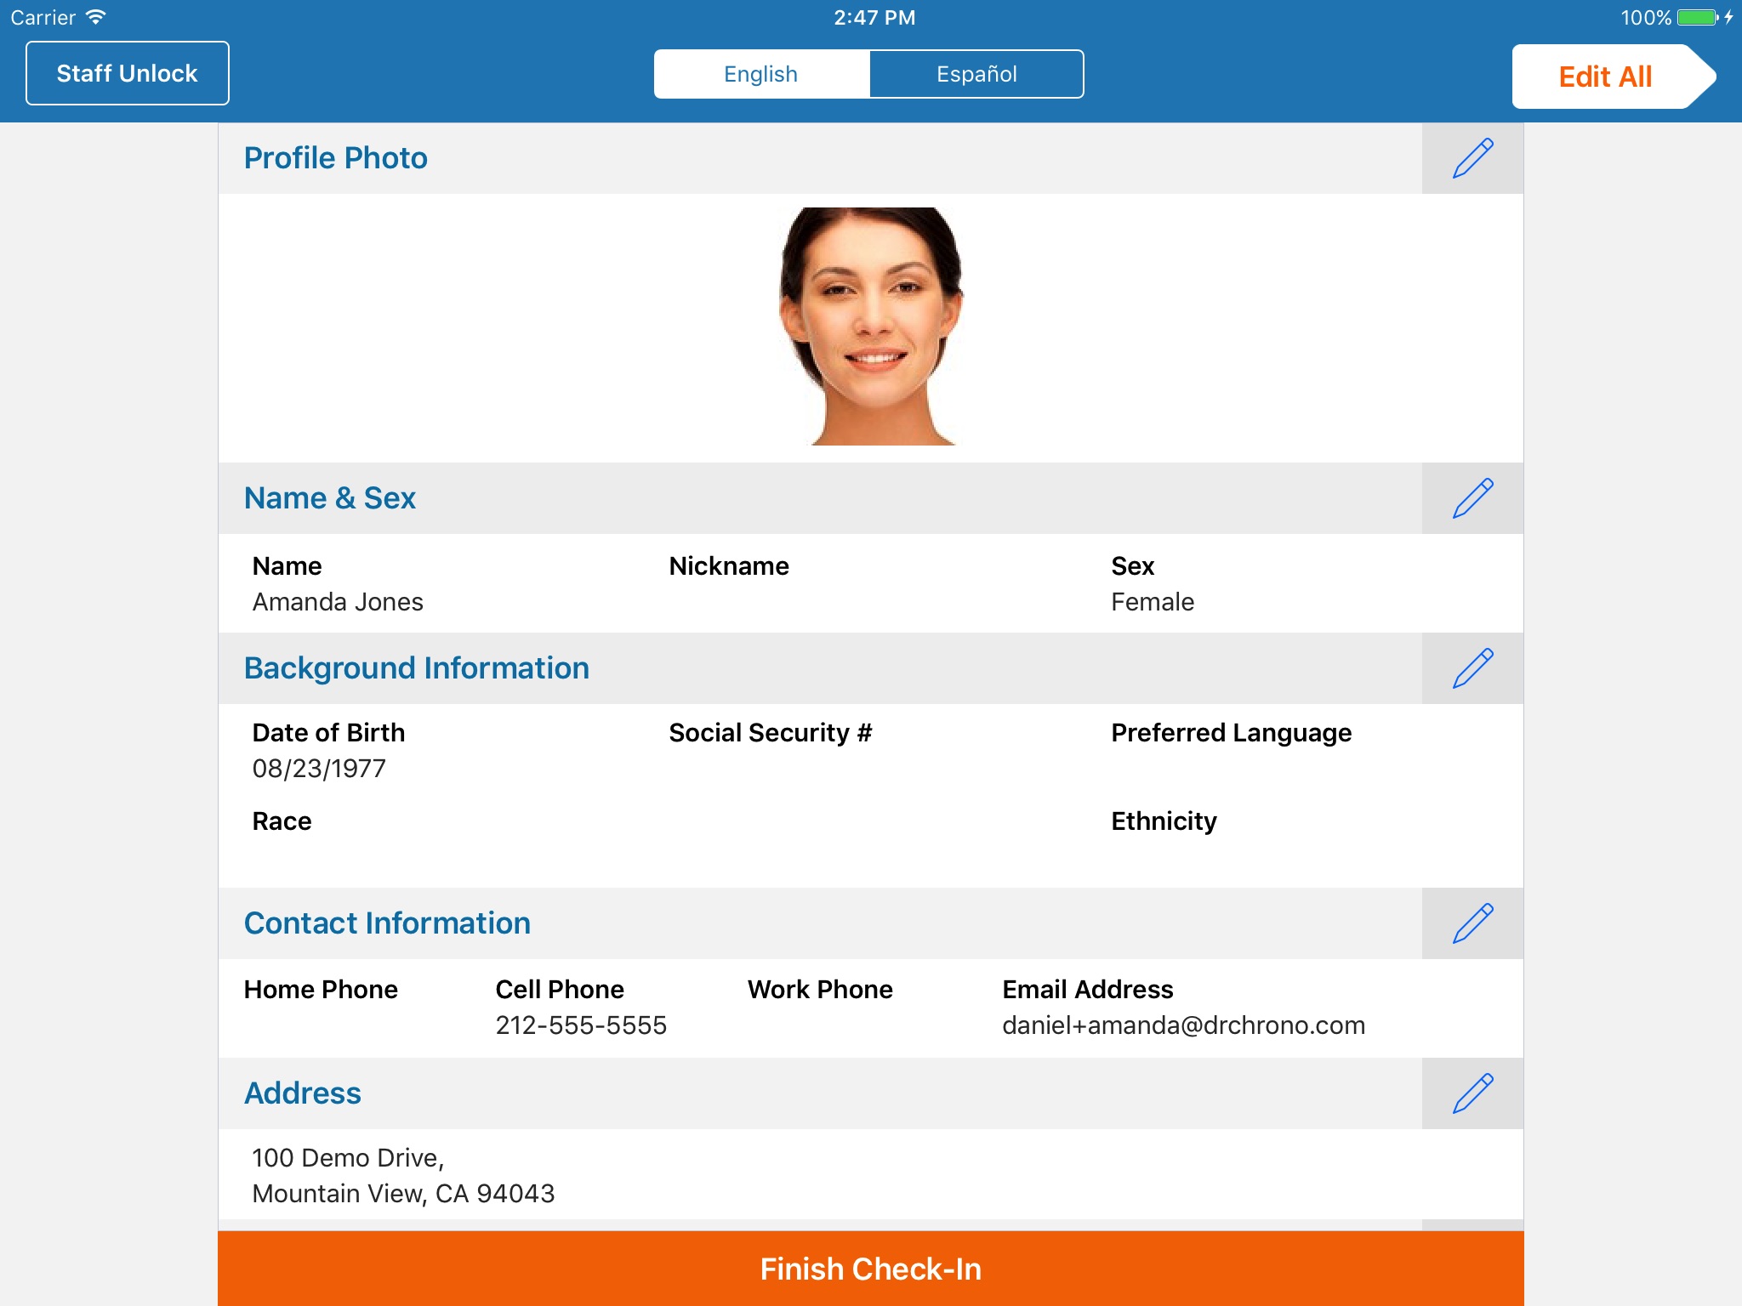Click the edit icon for Profile Photo
This screenshot has height=1306, width=1742.
pos(1473,158)
